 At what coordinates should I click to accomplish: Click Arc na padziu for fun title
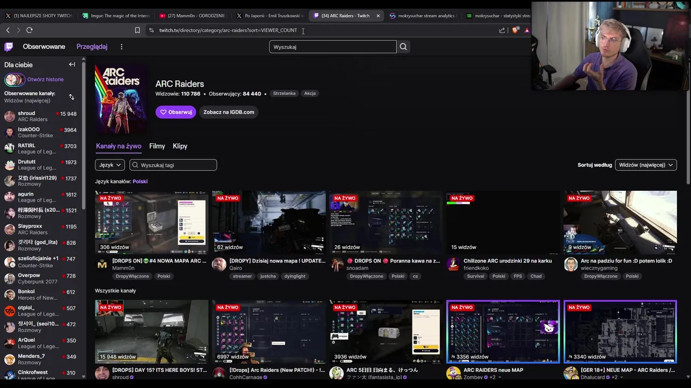(x=626, y=261)
